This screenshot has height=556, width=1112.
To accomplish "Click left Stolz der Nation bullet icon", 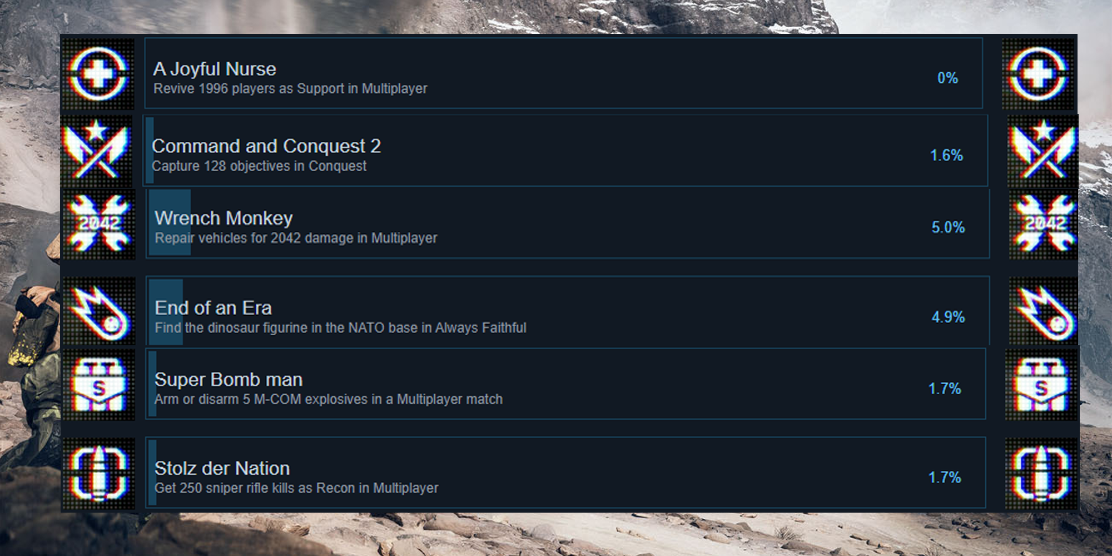I will click(98, 473).
